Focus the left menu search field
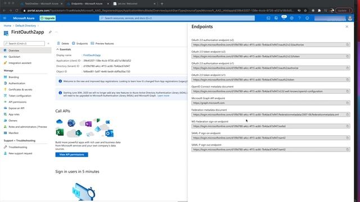The image size is (360, 202). pos(24,44)
